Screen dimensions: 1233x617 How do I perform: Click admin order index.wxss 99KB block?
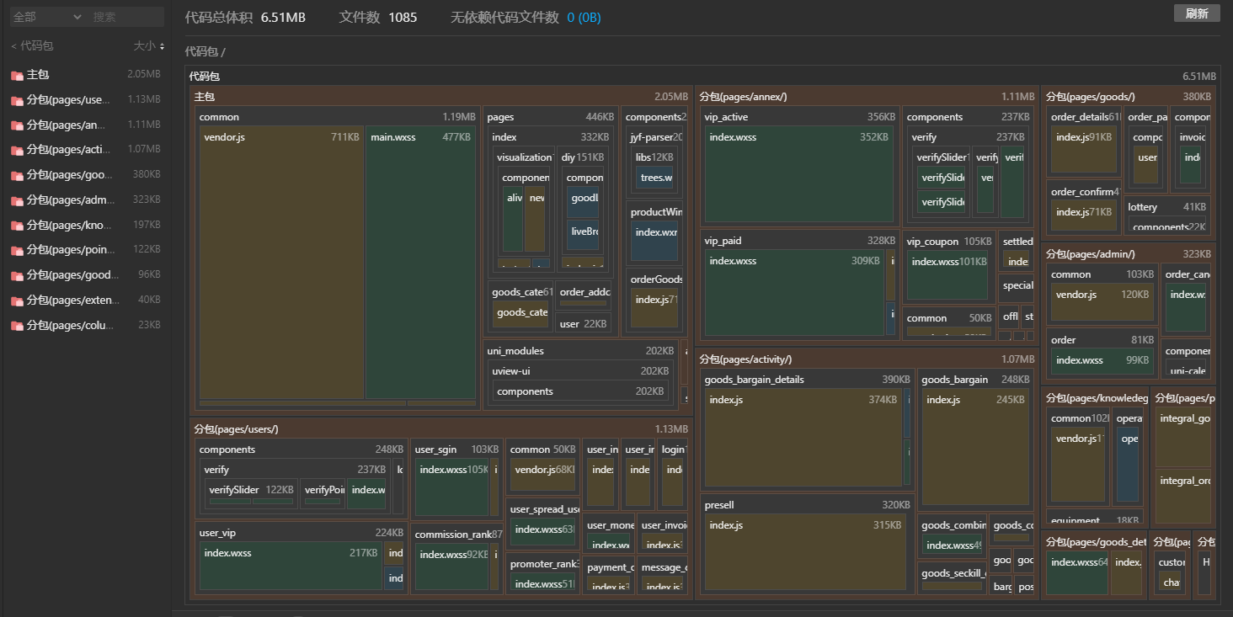pyautogui.click(x=1102, y=363)
